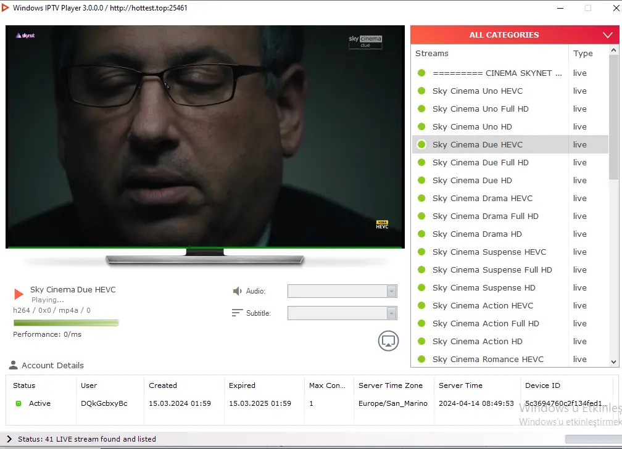This screenshot has height=449, width=622.
Task: Click green dot of the CINEMA SKYNET separator row
Action: 421,73
